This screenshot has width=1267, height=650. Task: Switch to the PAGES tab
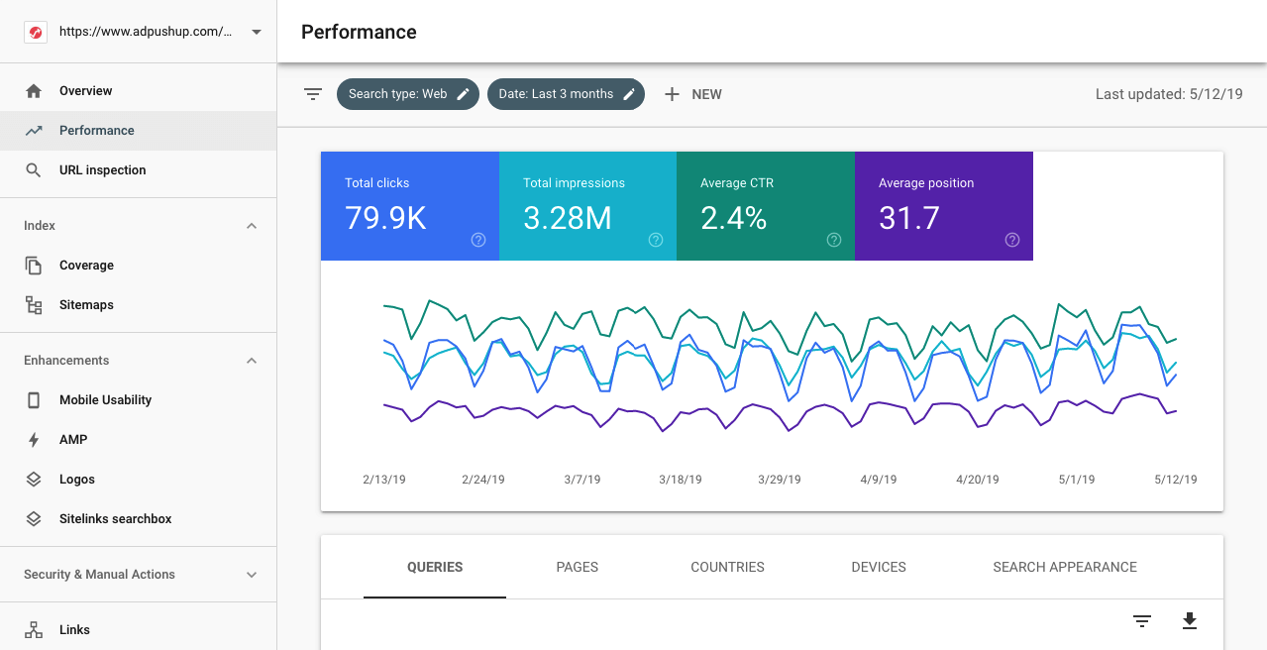(577, 567)
